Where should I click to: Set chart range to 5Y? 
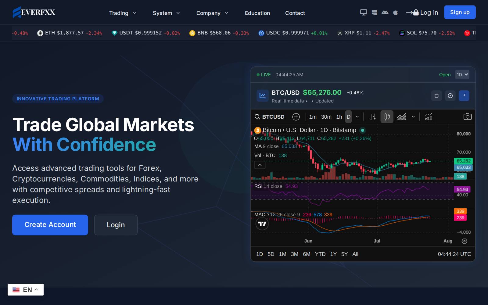coord(344,254)
